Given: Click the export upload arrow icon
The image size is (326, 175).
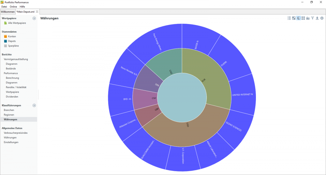Looking at the screenshot, I should 317,18.
